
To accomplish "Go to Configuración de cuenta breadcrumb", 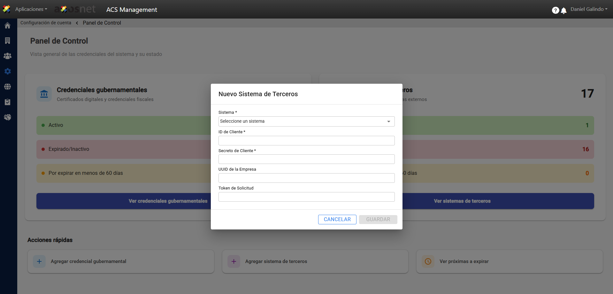I will 46,23.
